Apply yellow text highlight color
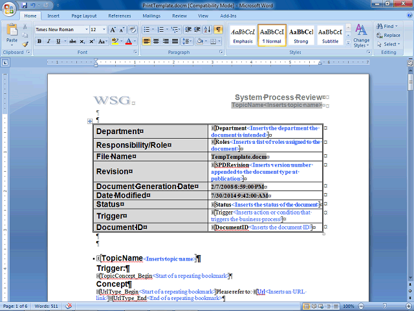The height and width of the screenshot is (311, 414). 115,41
